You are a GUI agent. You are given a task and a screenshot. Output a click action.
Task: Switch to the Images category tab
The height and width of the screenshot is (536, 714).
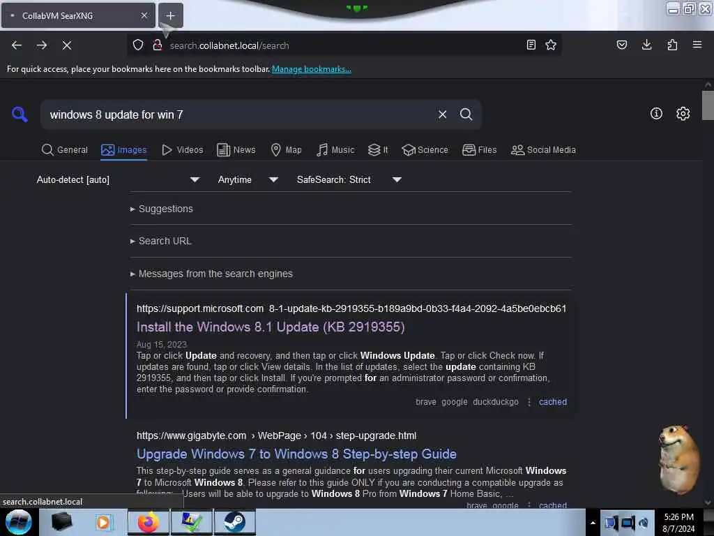(124, 150)
